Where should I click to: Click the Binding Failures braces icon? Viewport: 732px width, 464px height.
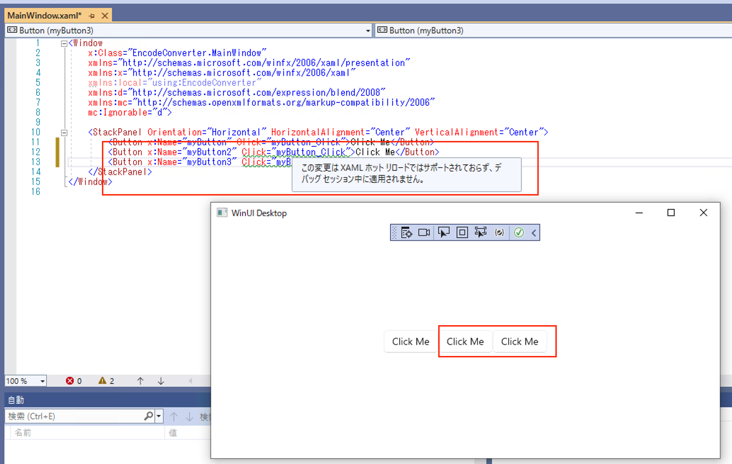click(499, 233)
